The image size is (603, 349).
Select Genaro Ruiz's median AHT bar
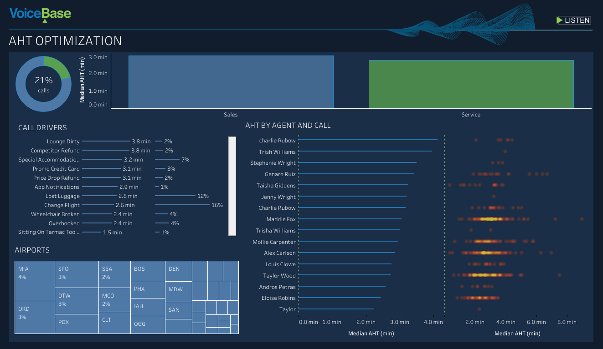click(x=356, y=174)
